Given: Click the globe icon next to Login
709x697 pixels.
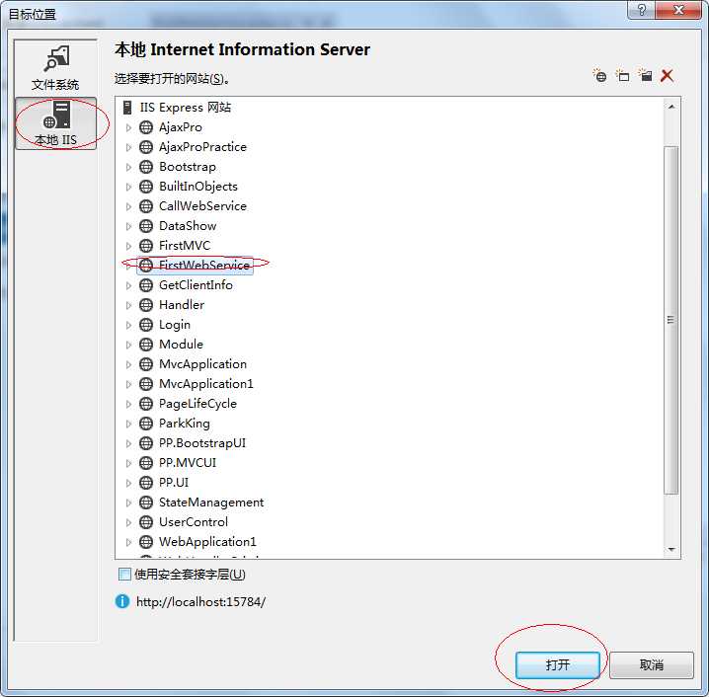Looking at the screenshot, I should (146, 325).
